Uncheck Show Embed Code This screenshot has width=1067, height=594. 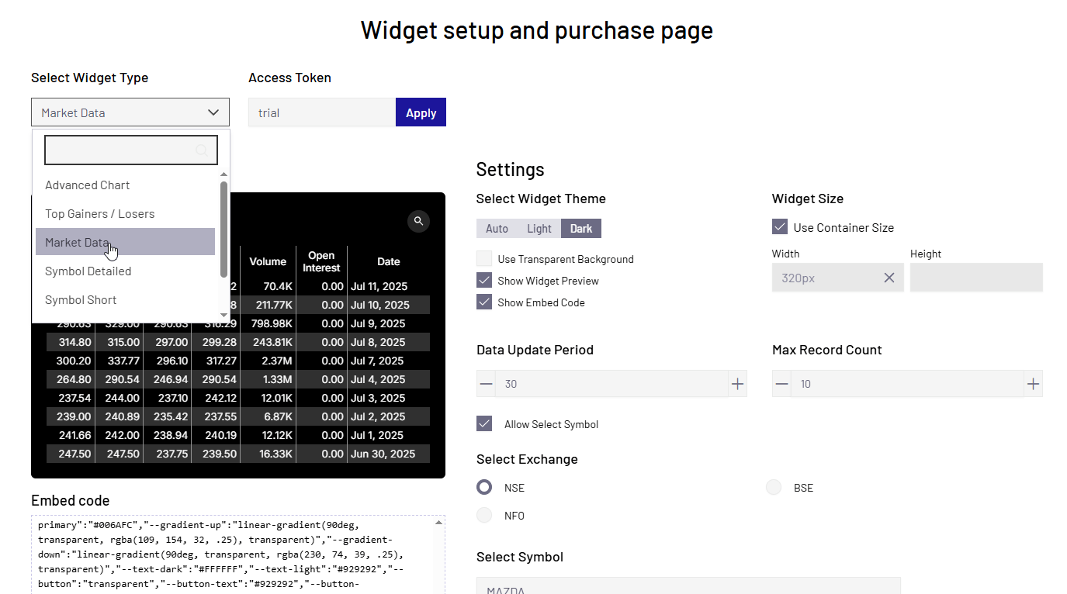click(484, 302)
